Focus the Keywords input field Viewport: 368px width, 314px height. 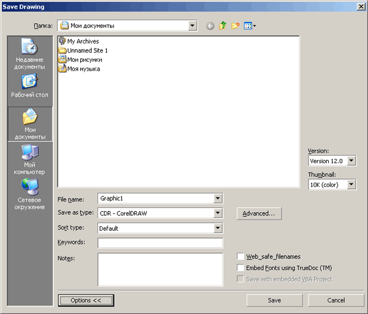coord(160,243)
